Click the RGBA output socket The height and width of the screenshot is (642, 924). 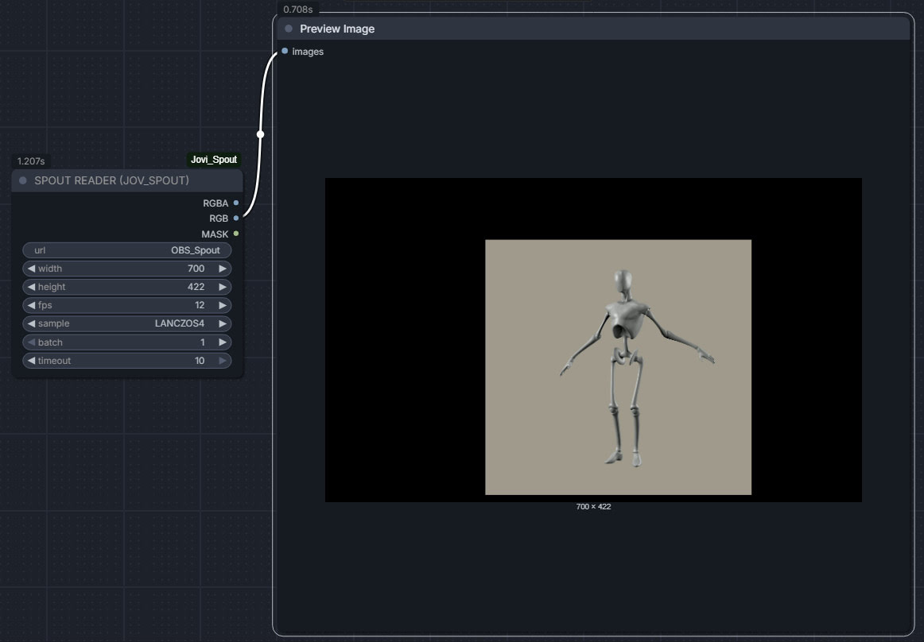click(236, 203)
